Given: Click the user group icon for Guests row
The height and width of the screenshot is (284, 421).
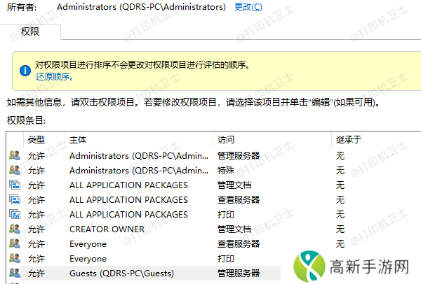Looking at the screenshot, I should (x=15, y=273).
